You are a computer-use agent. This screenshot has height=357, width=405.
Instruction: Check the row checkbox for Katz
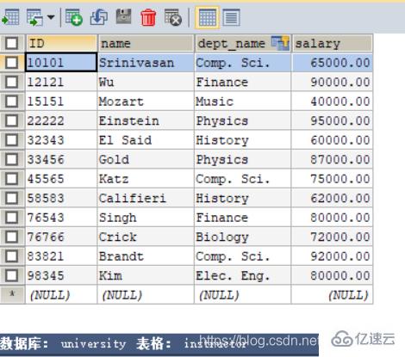[11, 179]
